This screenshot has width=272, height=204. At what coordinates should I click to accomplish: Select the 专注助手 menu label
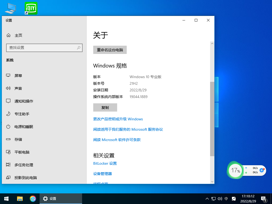22,114
